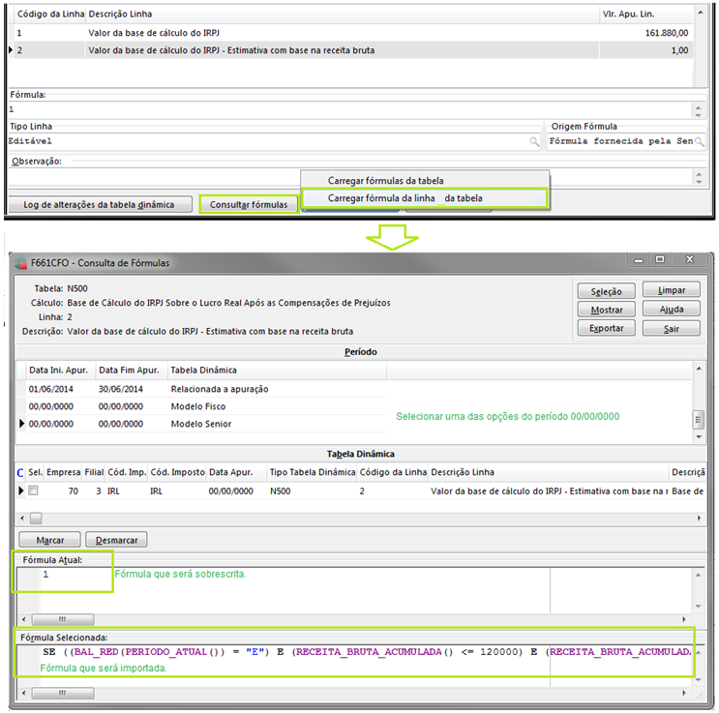This screenshot has height=713, width=719.
Task: Select line 2 'Estimativa com base na receita bruta'
Action: click(351, 50)
